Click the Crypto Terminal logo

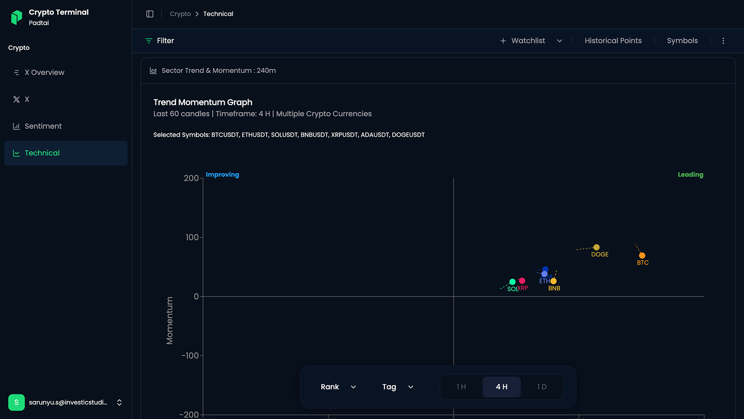[16, 16]
